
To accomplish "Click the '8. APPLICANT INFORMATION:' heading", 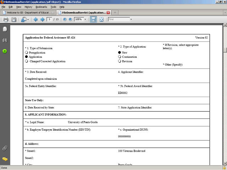I will [x=46, y=114].
